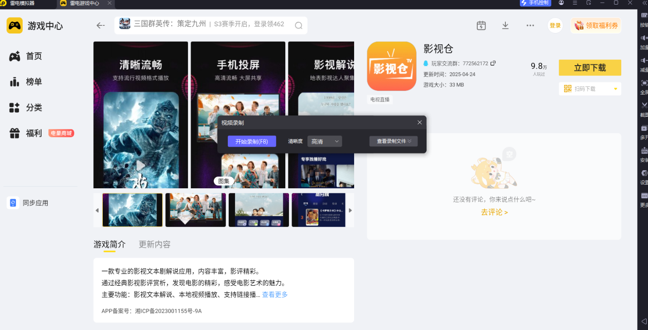
Task: Click the download manager icon at the top
Action: point(505,25)
